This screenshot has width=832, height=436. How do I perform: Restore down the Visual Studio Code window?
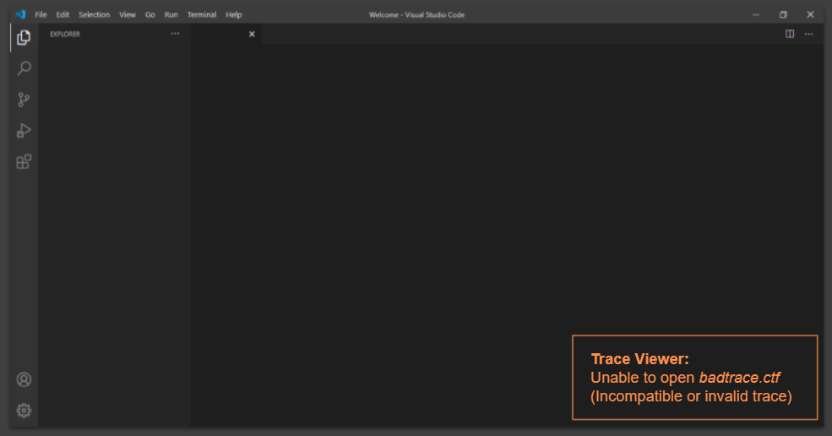point(783,15)
